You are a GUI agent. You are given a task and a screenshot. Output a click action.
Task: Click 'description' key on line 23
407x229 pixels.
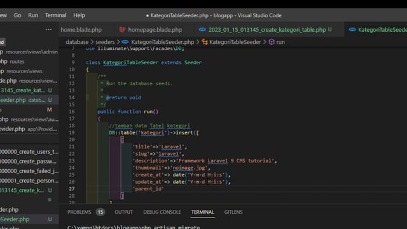click(151, 161)
